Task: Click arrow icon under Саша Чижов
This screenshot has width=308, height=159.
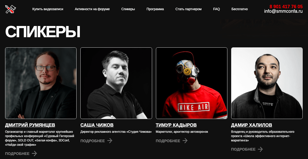Action: click(x=110, y=141)
